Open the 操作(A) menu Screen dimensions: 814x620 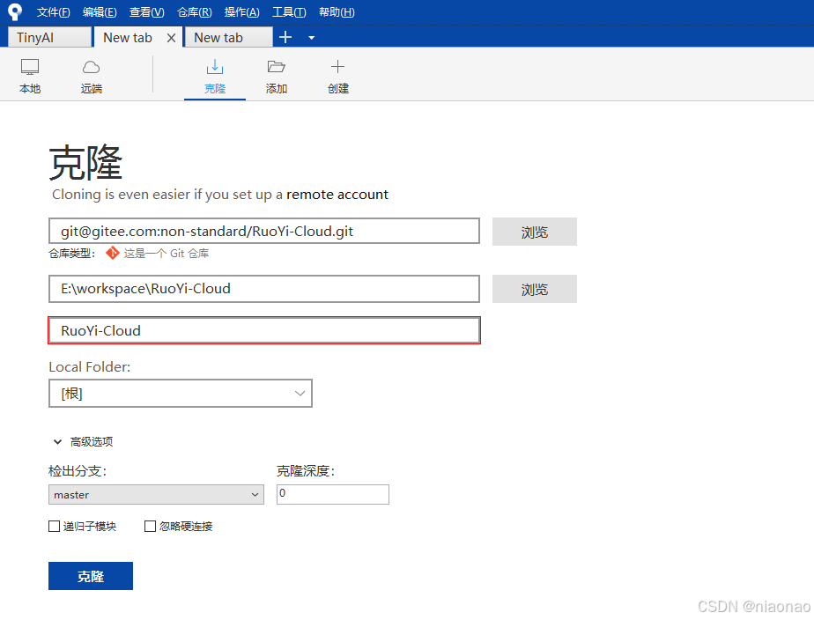[242, 12]
